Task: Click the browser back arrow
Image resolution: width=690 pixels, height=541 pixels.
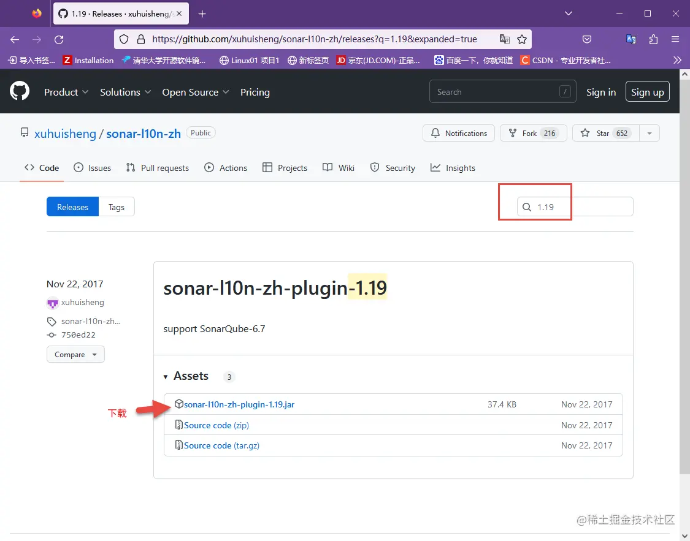Action: pos(15,40)
